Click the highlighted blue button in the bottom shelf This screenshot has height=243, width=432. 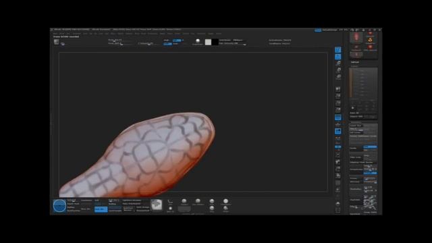click(x=101, y=209)
